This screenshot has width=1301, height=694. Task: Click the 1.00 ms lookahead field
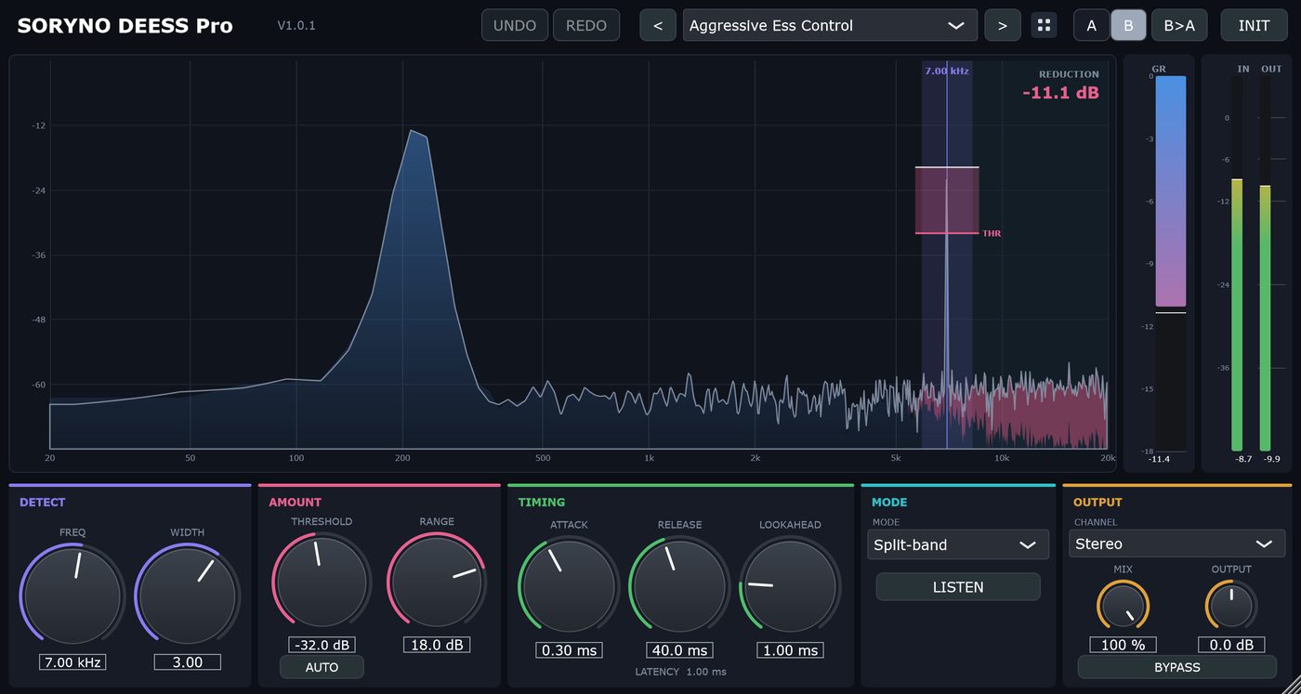tap(790, 650)
